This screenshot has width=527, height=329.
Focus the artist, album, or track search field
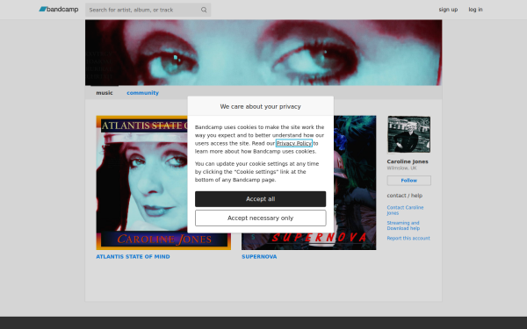[x=148, y=10]
